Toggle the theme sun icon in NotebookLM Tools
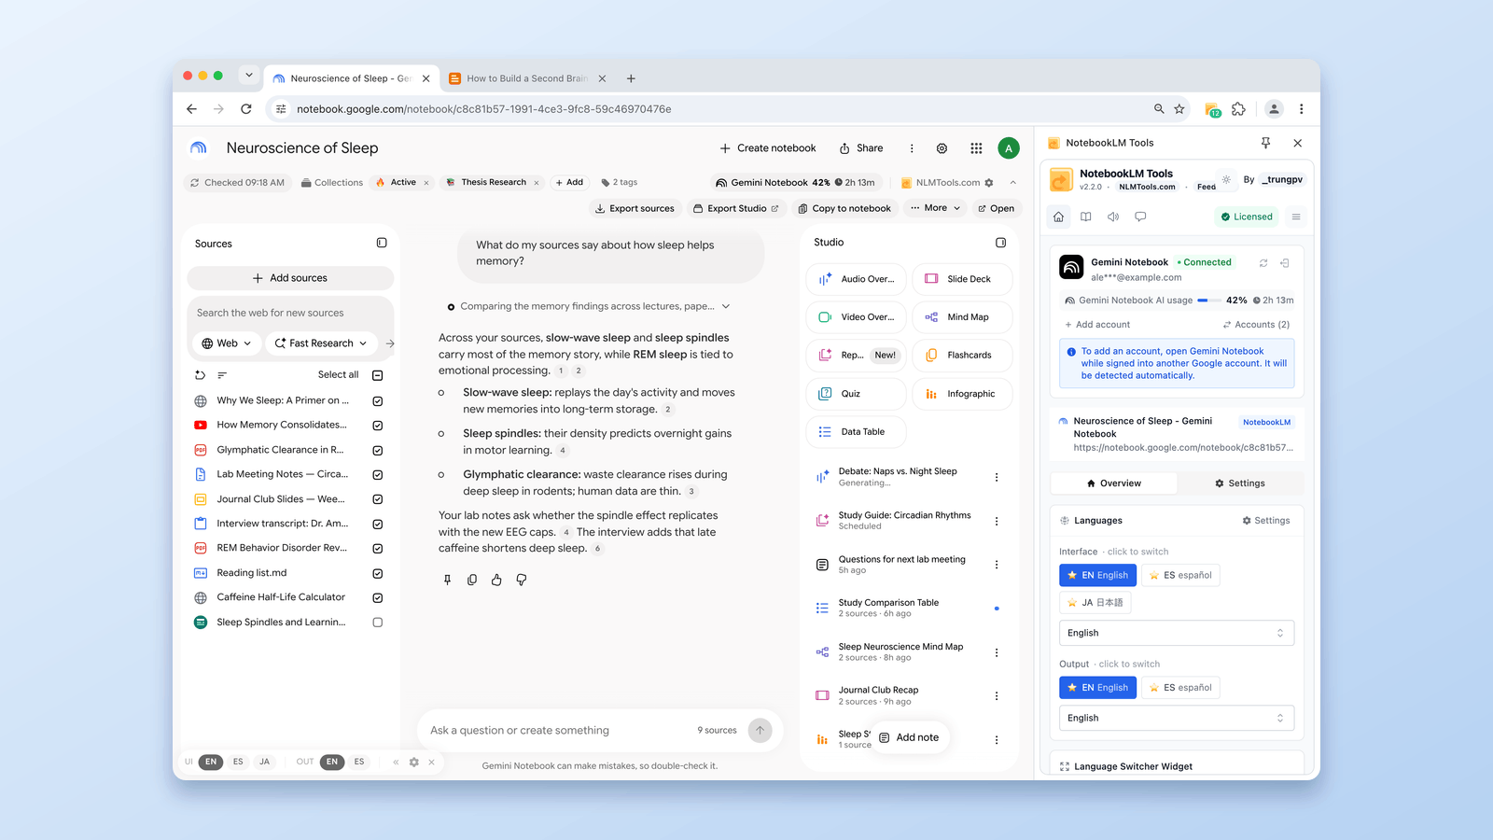The height and width of the screenshot is (840, 1493). [1226, 179]
